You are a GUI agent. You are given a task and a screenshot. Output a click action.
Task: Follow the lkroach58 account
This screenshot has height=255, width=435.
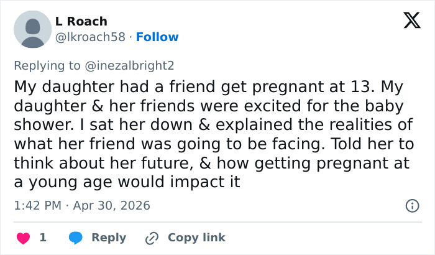coord(157,37)
